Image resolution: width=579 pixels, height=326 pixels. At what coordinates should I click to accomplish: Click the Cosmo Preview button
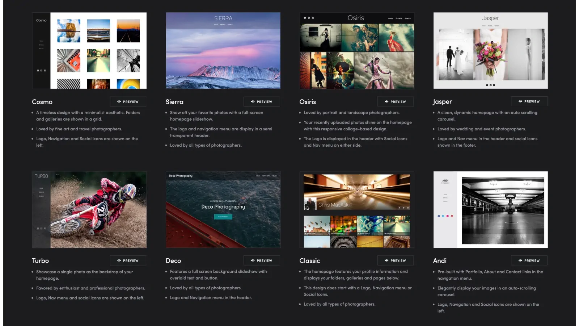click(x=128, y=101)
